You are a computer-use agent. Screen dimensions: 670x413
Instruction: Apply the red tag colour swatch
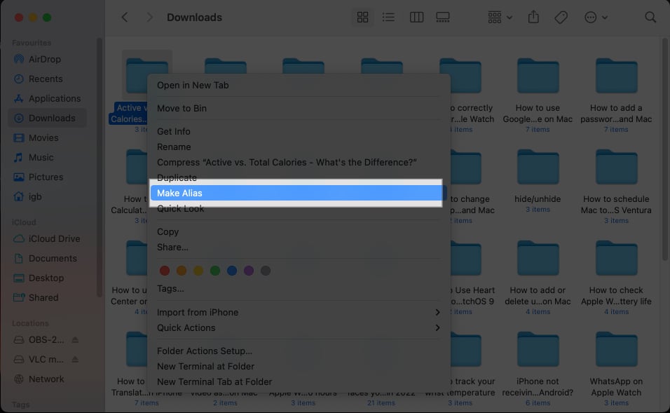(165, 270)
